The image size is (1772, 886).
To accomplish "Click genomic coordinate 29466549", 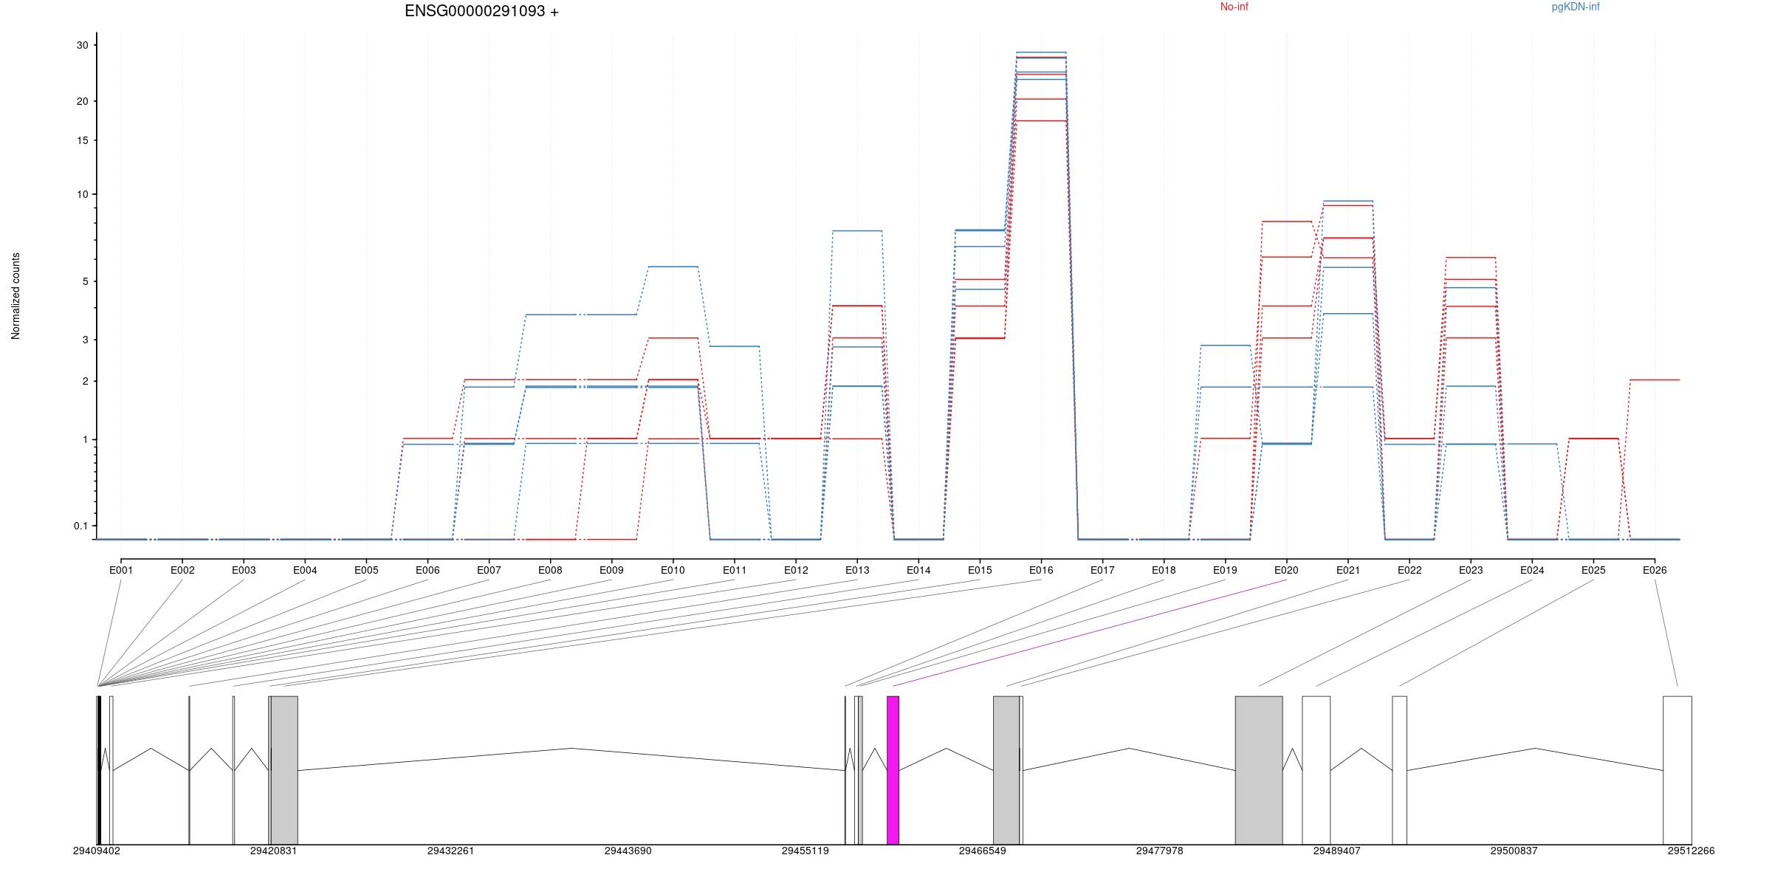I will tap(983, 851).
